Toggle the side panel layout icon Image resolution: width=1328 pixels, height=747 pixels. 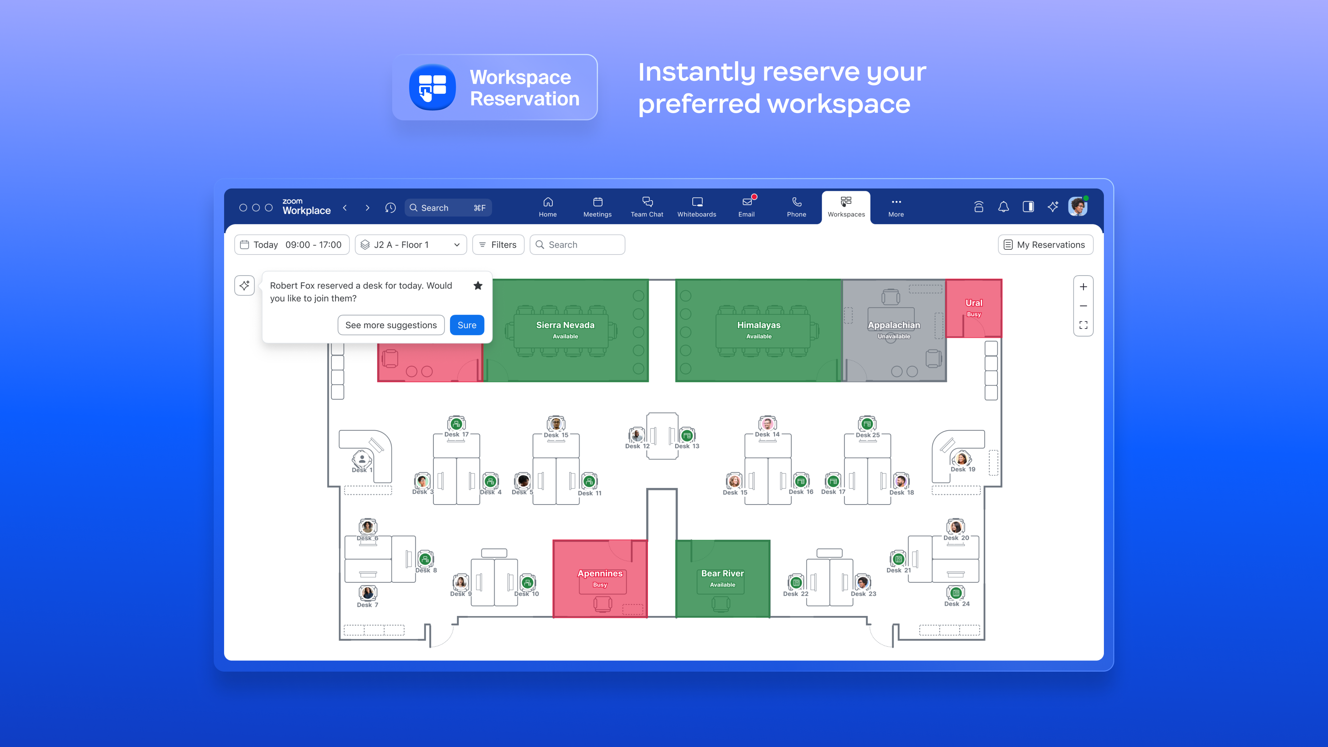pos(1028,207)
